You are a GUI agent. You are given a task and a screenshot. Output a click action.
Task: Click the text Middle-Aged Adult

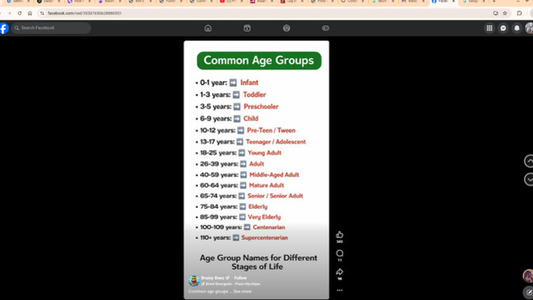274,175
